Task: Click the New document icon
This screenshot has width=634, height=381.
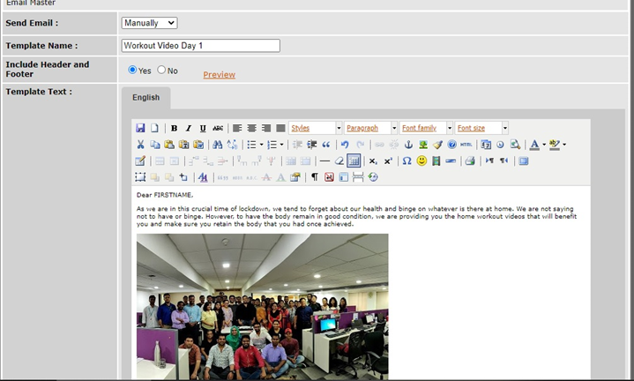Action: click(x=154, y=128)
